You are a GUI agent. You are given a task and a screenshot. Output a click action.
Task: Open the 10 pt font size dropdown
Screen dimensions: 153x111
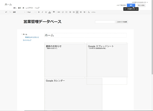(32, 12)
